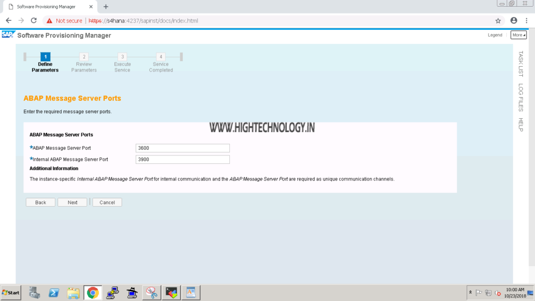Viewport: 535px width, 301px height.
Task: Click the browser forward arrow
Action: [x=21, y=21]
